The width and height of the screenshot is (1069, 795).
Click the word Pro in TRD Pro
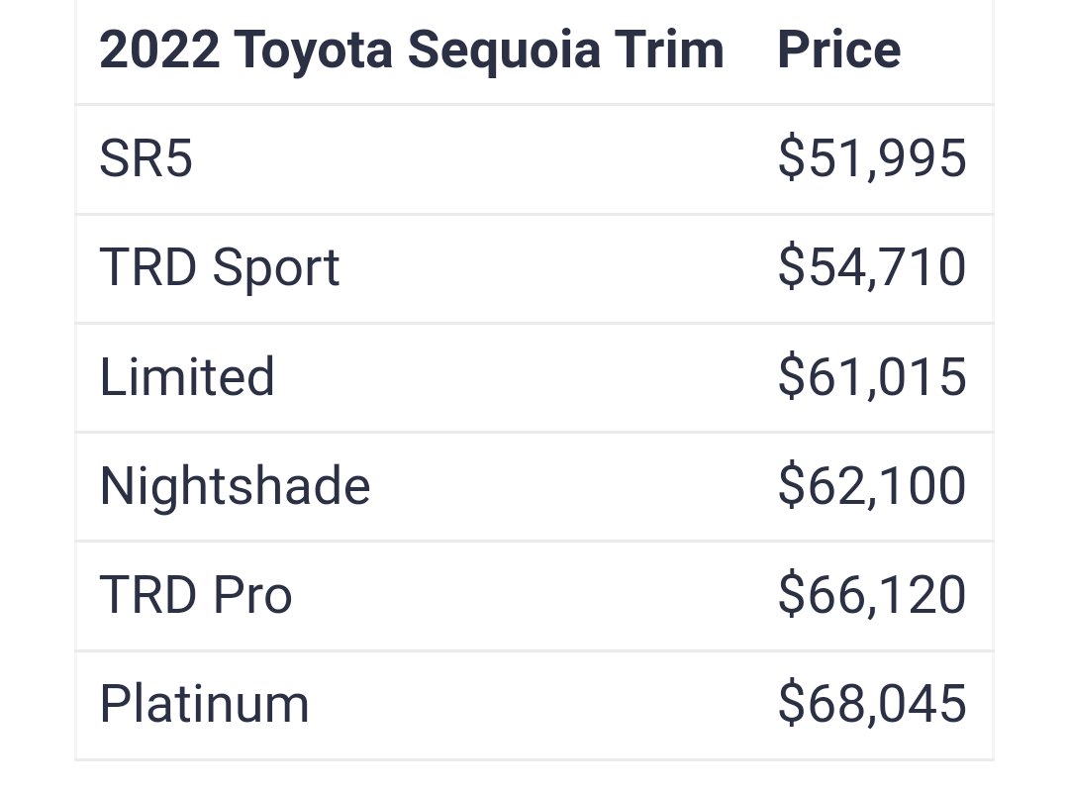point(252,595)
